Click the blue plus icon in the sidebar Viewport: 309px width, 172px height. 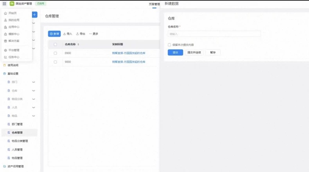[34, 14]
